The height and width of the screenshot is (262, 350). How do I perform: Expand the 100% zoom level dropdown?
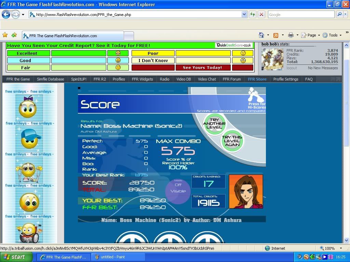[340, 248]
